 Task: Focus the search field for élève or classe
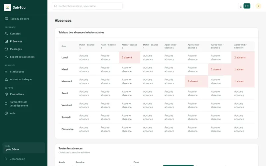(x=87, y=6)
